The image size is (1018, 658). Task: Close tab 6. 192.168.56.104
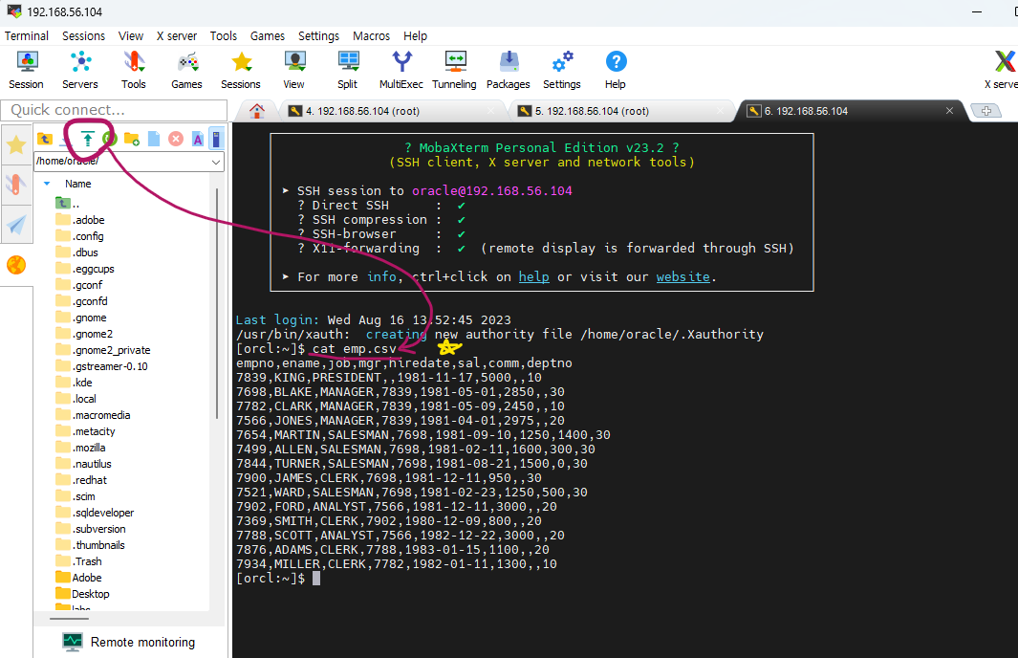click(x=949, y=111)
